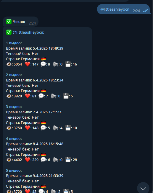Select the '5 видео:' heading
153x193 pixels.
point(14,171)
